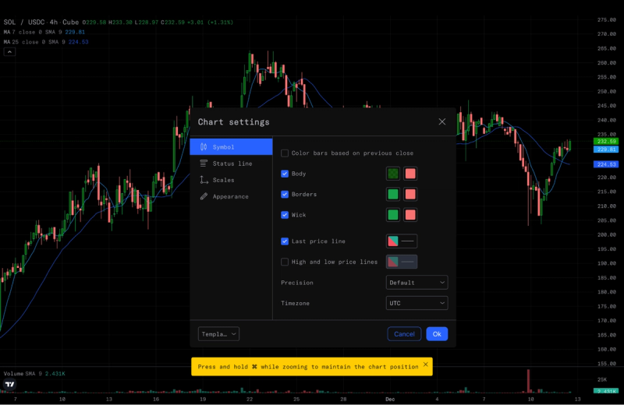Open the Template dropdown
The width and height of the screenshot is (624, 405).
point(218,334)
